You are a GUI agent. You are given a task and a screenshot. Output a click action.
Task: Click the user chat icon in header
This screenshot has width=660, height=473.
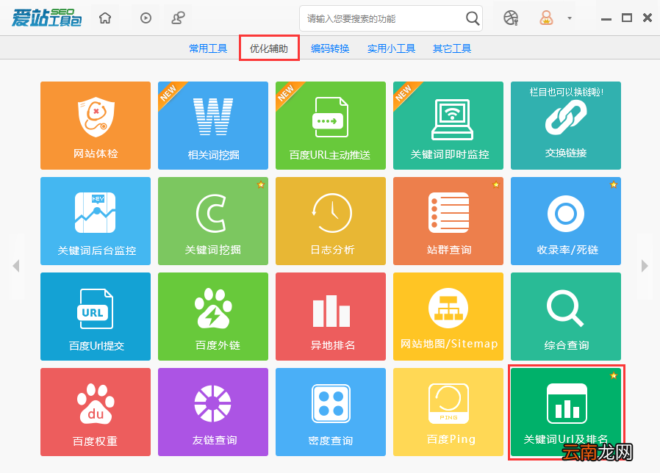(x=178, y=18)
